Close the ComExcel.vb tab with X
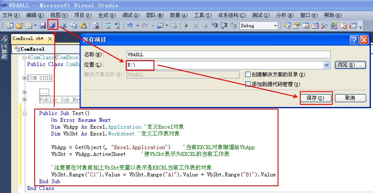 (x=50, y=39)
